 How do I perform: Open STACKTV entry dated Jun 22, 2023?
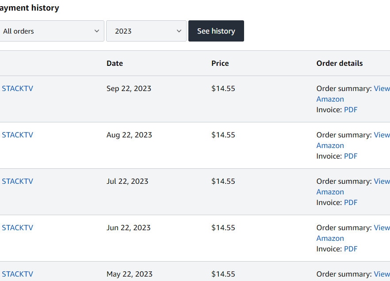pos(18,228)
